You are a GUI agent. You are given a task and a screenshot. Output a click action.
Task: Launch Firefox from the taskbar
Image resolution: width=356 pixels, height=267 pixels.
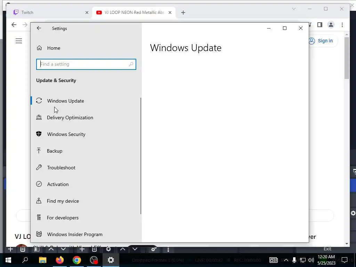(x=60, y=260)
